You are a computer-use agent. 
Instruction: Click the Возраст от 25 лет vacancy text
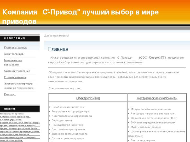[x=20, y=132]
